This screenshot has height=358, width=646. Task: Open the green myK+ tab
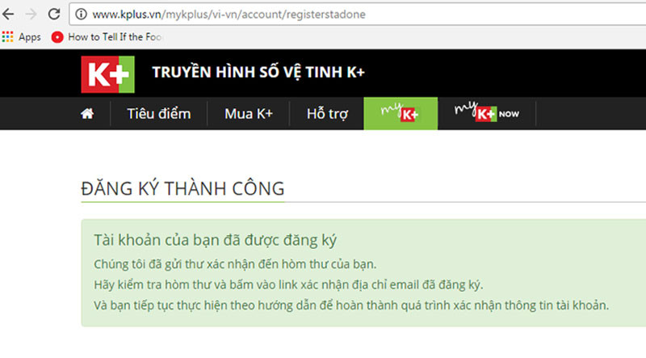click(401, 113)
